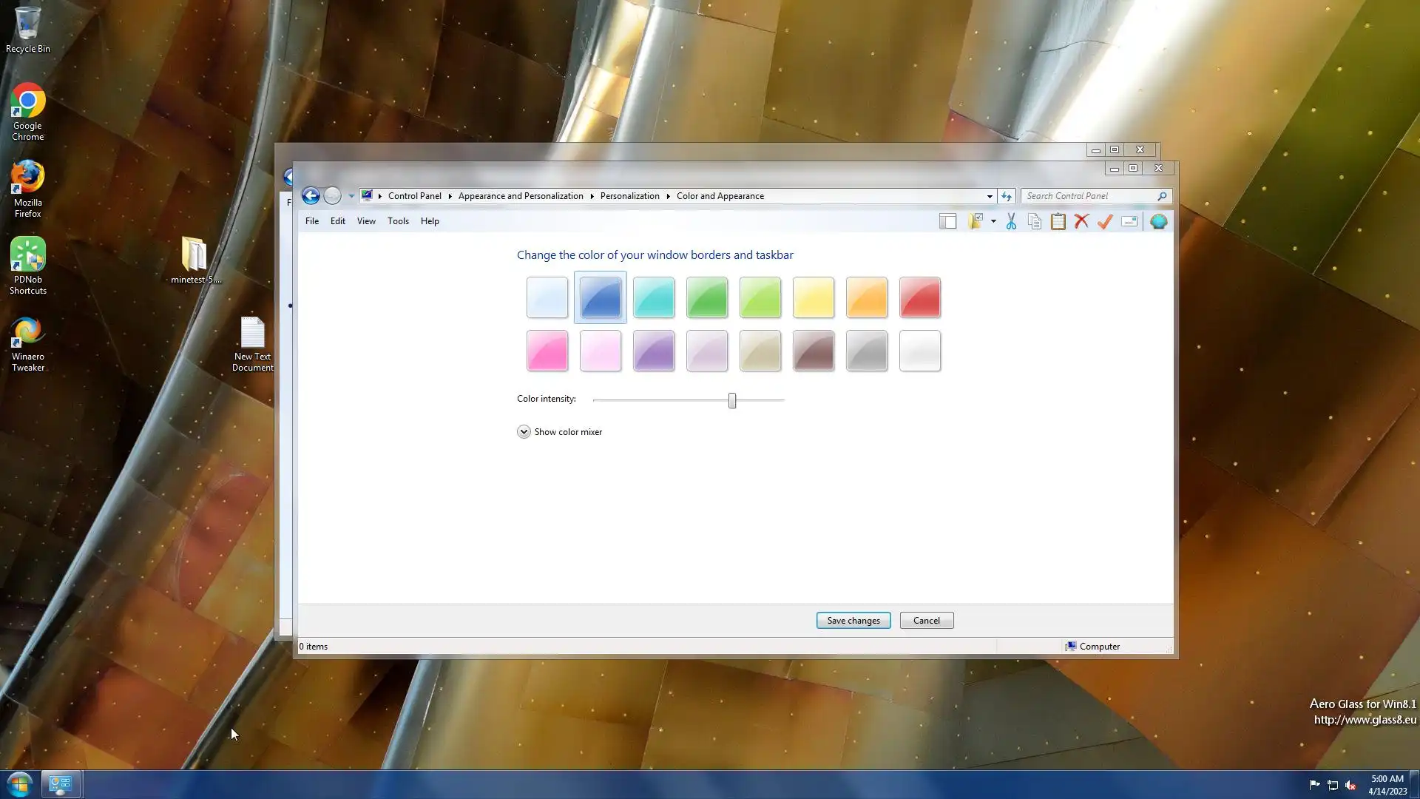The image size is (1420, 799).
Task: Open the folder options dropdown arrow
Action: click(993, 221)
